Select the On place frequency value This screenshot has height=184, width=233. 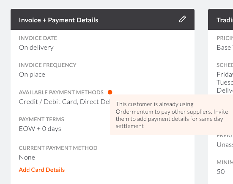(32, 75)
